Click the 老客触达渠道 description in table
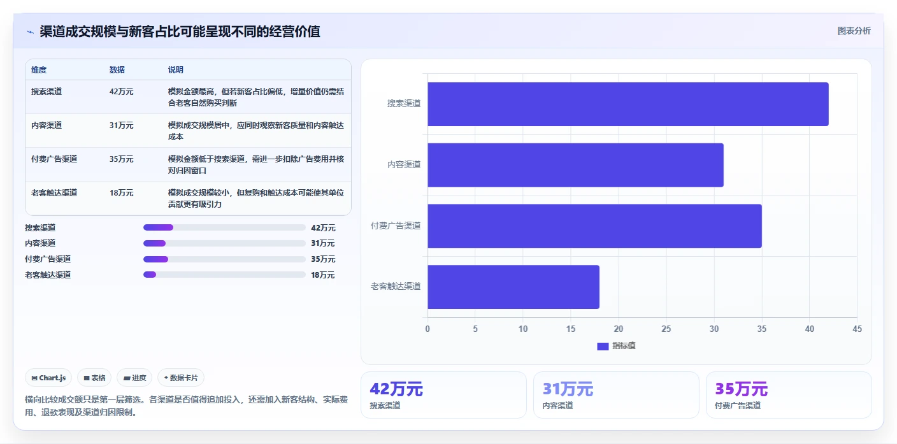This screenshot has height=444, width=897. point(256,198)
